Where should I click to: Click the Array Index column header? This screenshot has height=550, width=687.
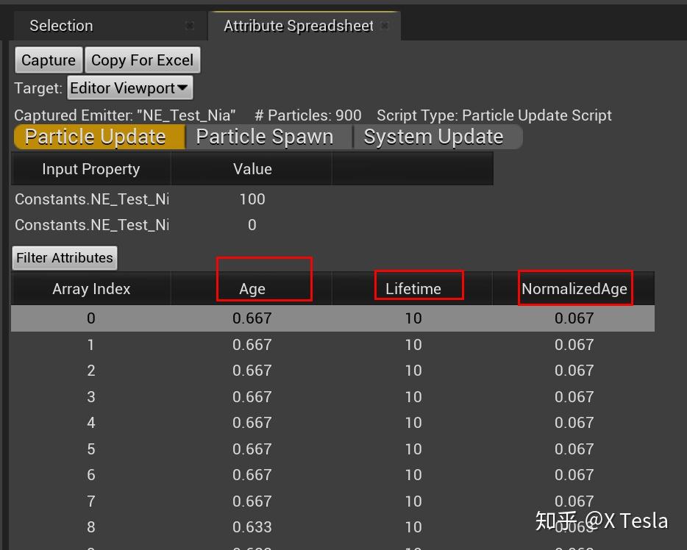[90, 289]
